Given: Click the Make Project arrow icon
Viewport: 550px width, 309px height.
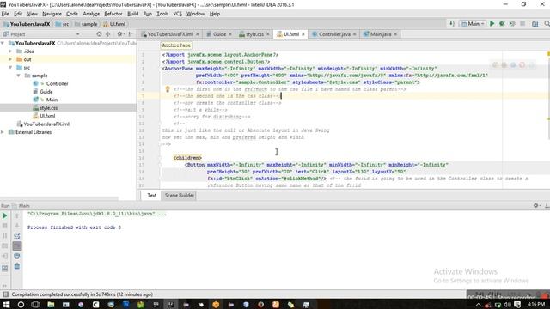Looking at the screenshot, I should point(453,23).
